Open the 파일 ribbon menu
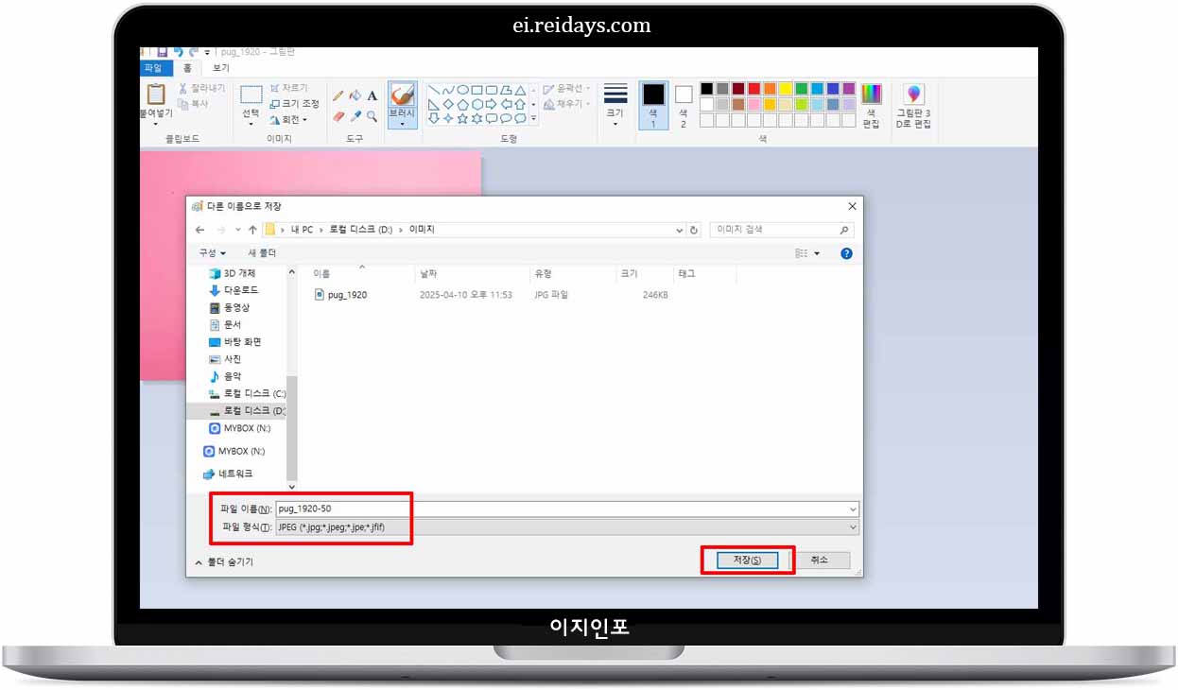Image resolution: width=1178 pixels, height=690 pixels. [154, 68]
